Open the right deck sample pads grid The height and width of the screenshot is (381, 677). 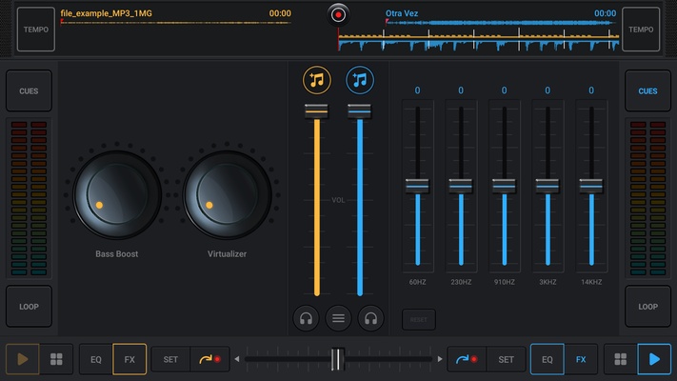[x=621, y=359]
